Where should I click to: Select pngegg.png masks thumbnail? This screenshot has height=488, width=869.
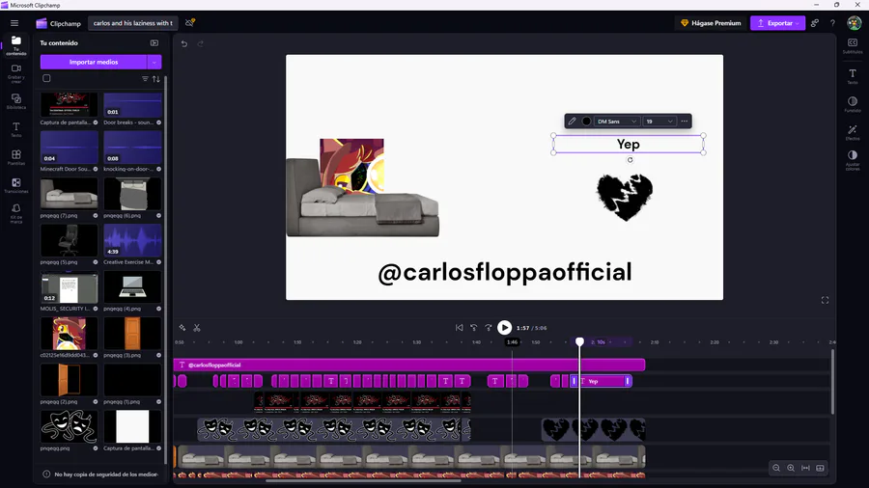pos(69,426)
